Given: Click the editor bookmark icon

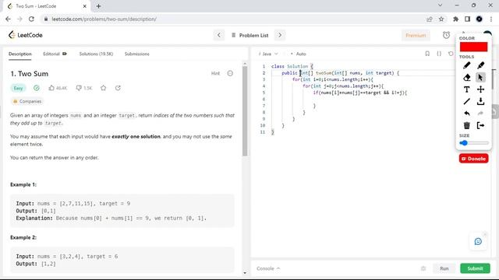Looking at the screenshot, I should pyautogui.click(x=427, y=54).
